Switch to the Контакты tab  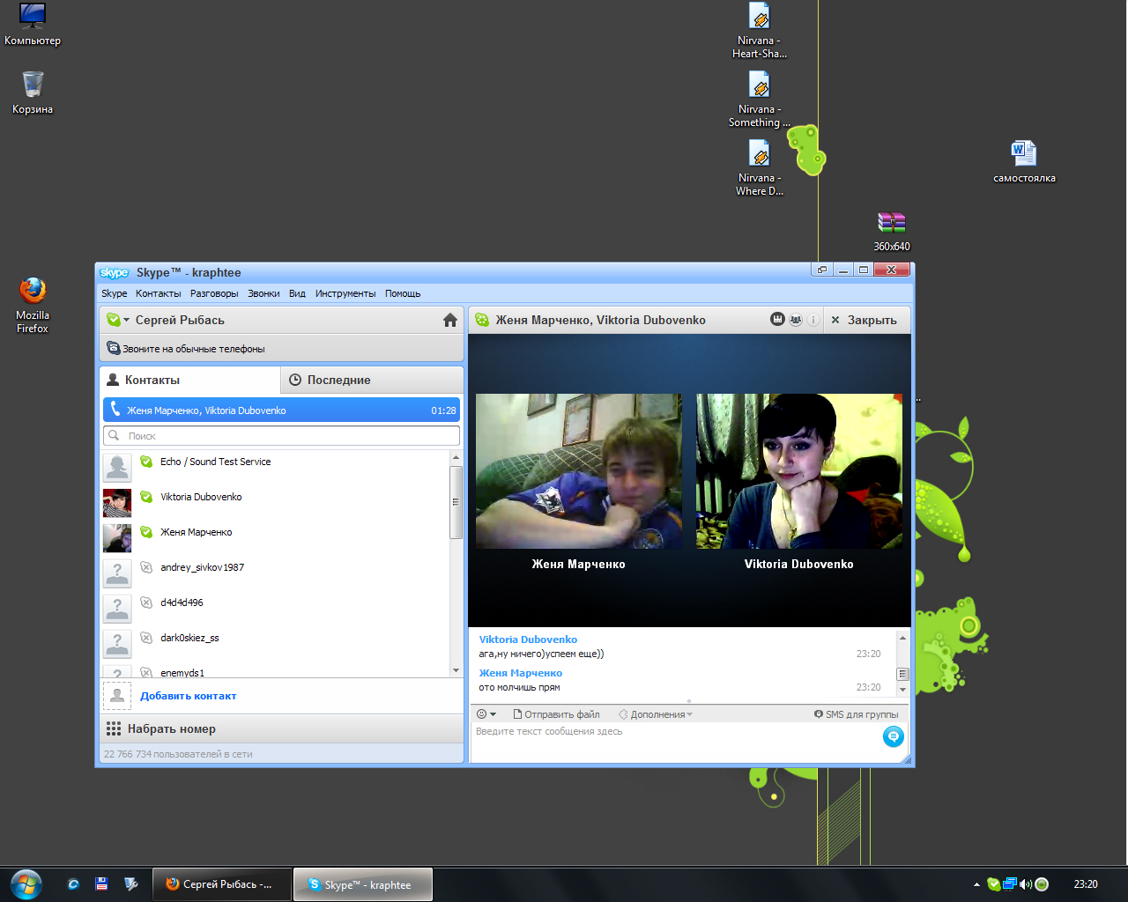(x=189, y=380)
